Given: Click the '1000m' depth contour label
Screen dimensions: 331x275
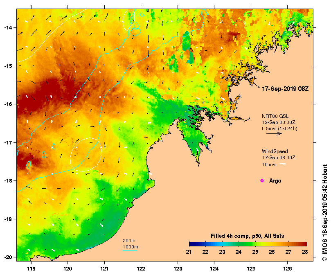Looking at the screenshot, I should [131, 247].
